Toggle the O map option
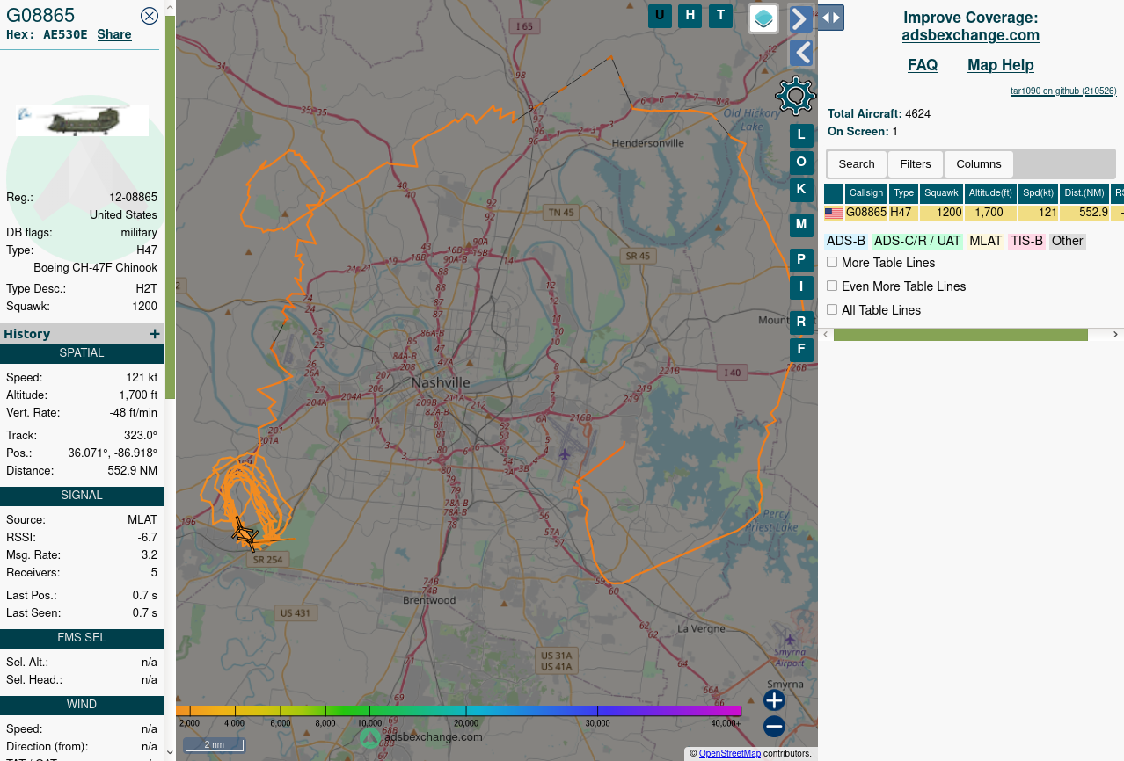This screenshot has height=761, width=1124. click(801, 162)
